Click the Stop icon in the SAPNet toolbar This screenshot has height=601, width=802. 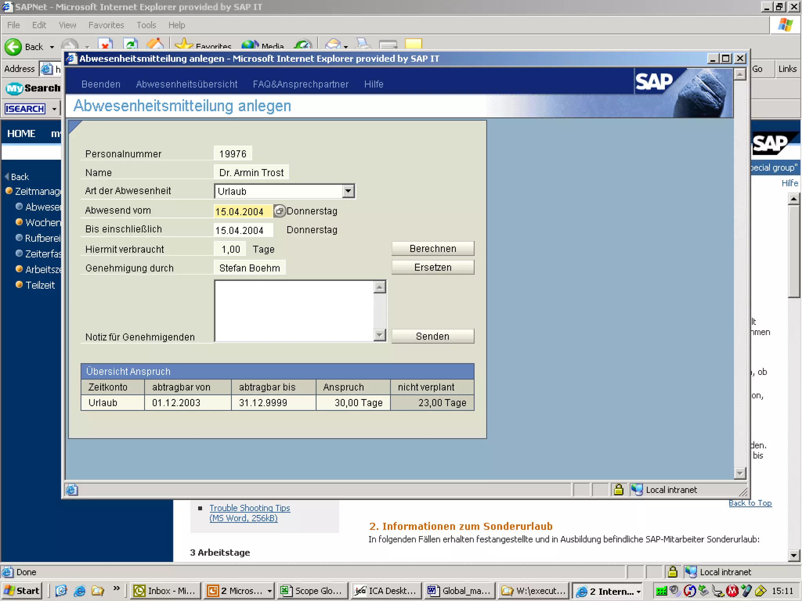[x=105, y=44]
